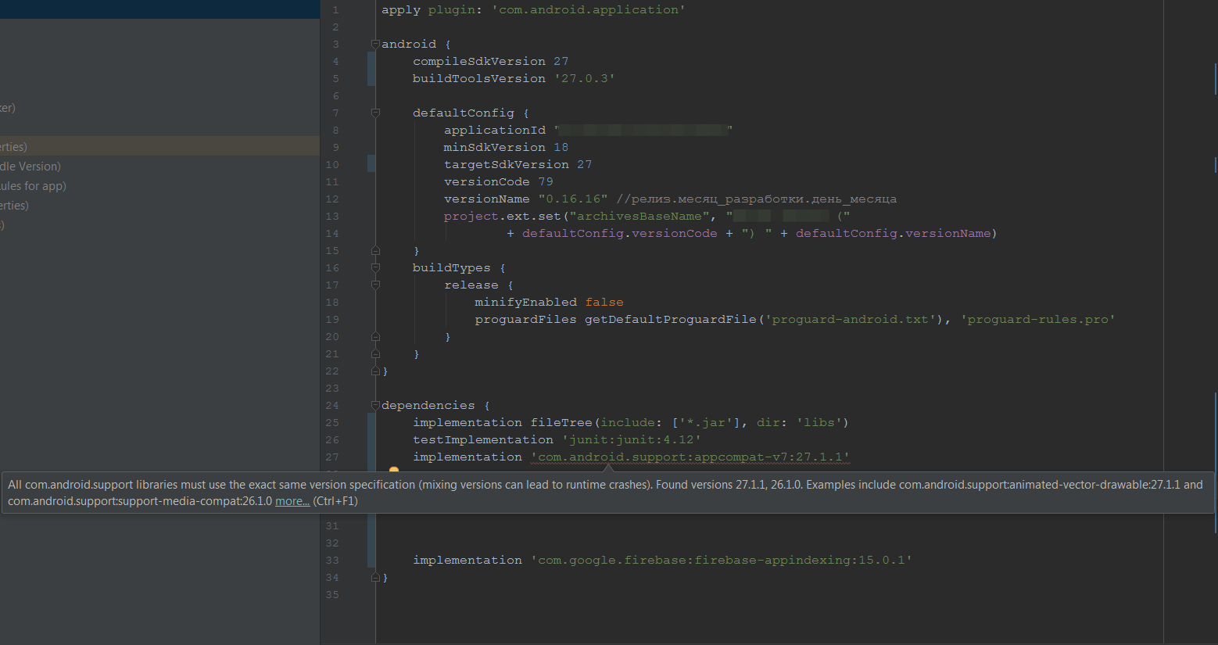The image size is (1218, 645).
Task: Click the Russian comment after versionName
Action: click(757, 199)
